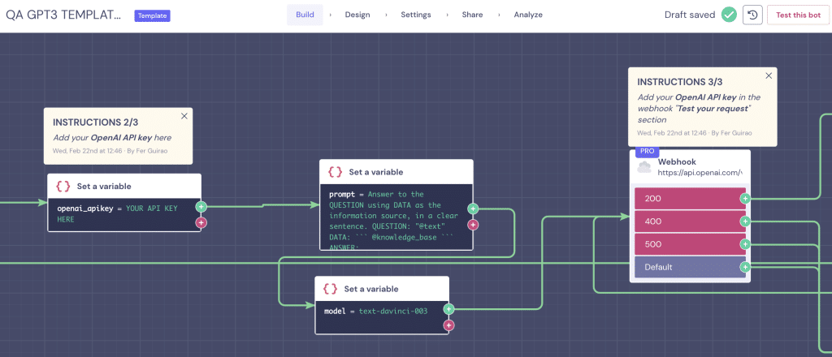This screenshot has width=832, height=357.
Task: Click the PRO badge on Webhook block
Action: point(647,151)
